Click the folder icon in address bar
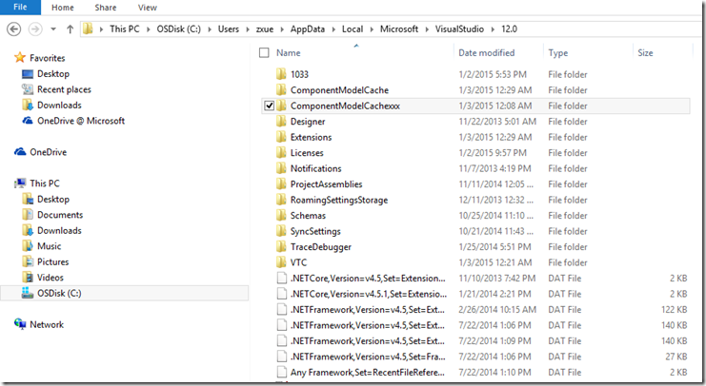The height and width of the screenshot is (386, 706). [89, 29]
